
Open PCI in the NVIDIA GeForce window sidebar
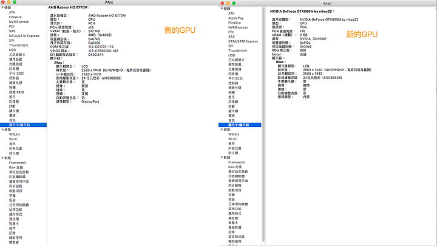[x=231, y=32]
